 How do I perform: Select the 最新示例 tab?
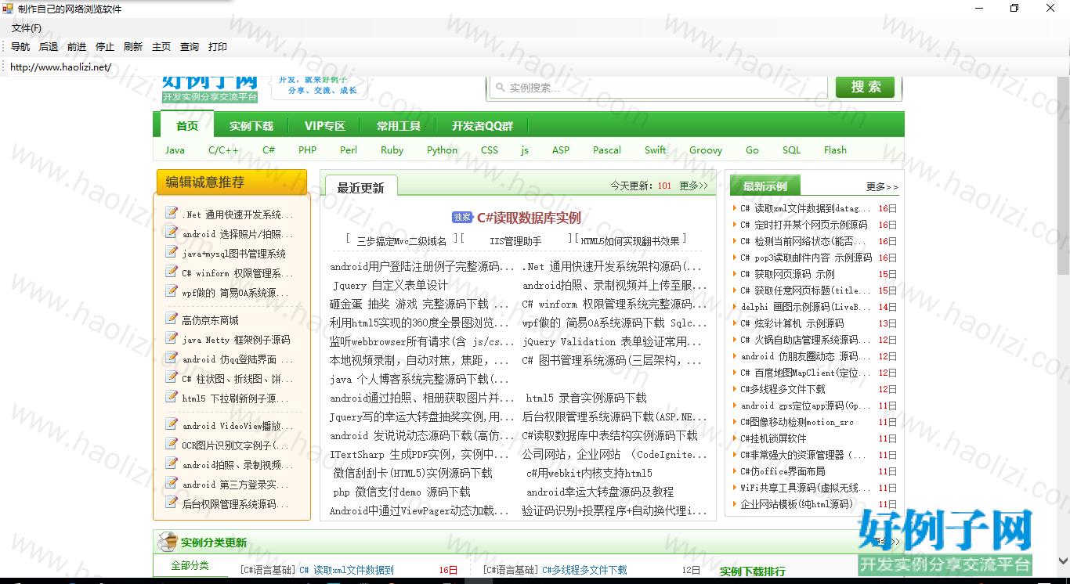click(765, 186)
